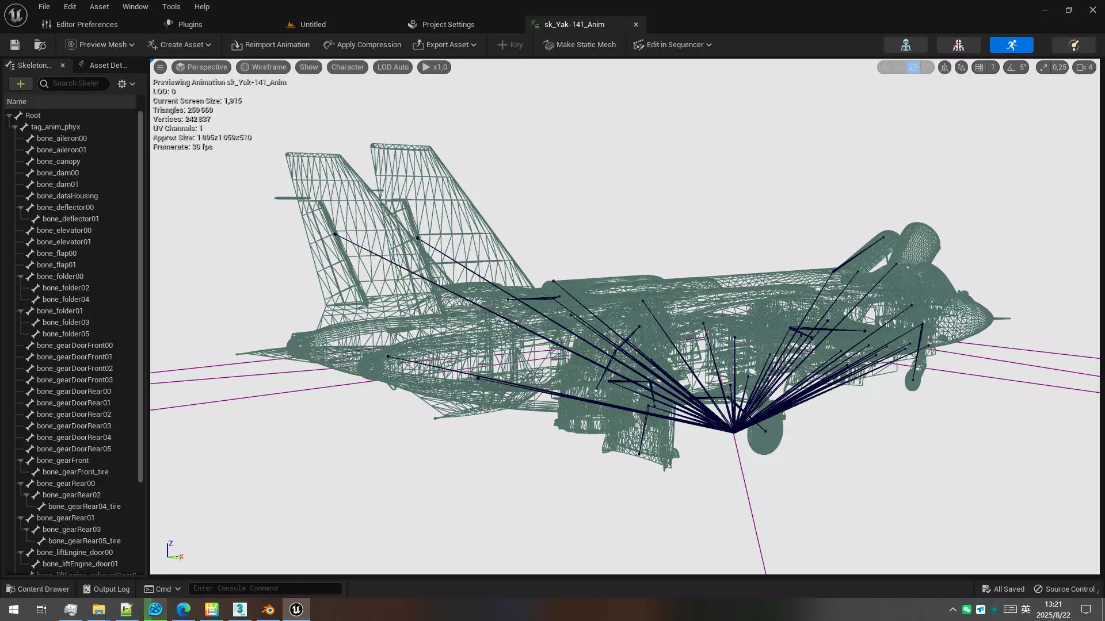Click the Show viewport button
The image size is (1105, 621).
click(308, 67)
